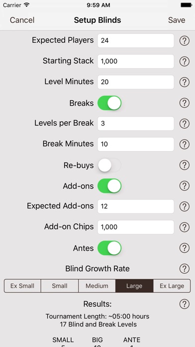195x347 pixels.
Task: Enable the Re-buys switch
Action: 109,165
